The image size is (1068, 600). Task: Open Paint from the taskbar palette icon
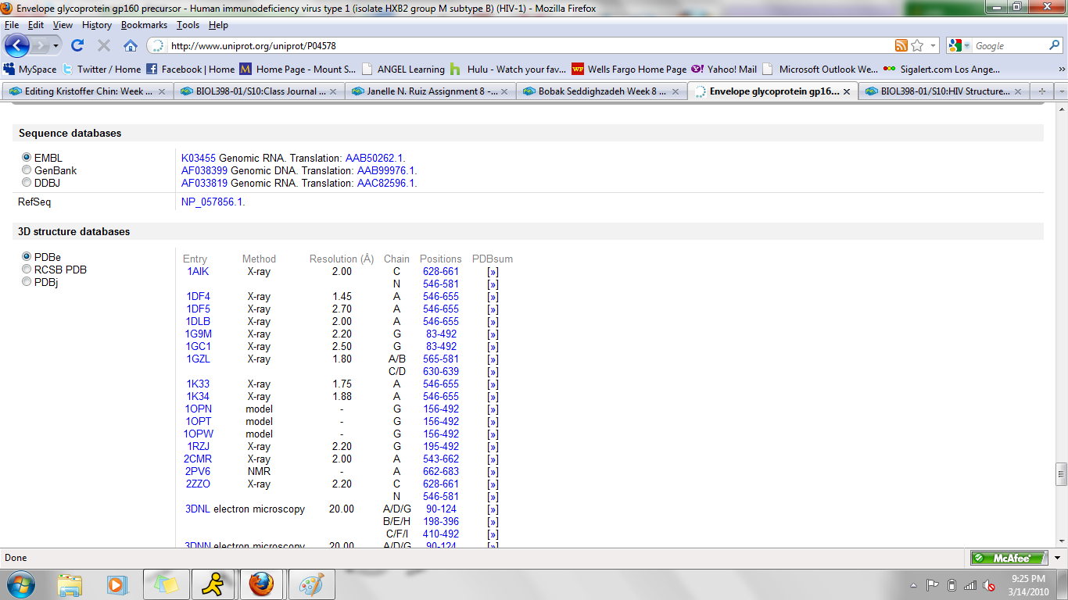click(311, 584)
